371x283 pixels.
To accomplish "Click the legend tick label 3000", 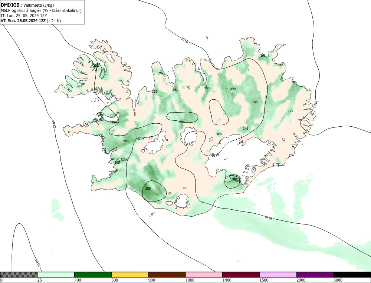I will (338, 280).
